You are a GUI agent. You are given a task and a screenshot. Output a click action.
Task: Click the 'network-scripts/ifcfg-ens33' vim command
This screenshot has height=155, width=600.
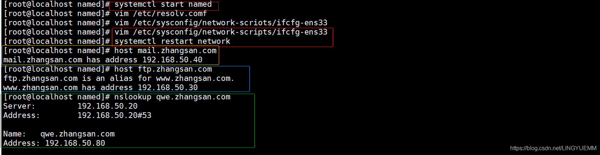click(x=221, y=32)
